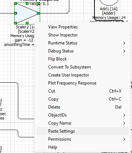
Task: Delete the selected block via menu
Action: pyautogui.click(x=82, y=107)
